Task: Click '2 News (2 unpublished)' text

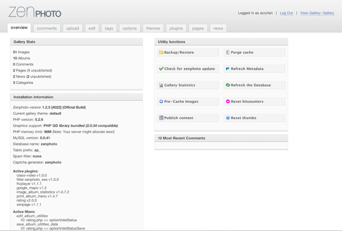Action: [x=32, y=76]
